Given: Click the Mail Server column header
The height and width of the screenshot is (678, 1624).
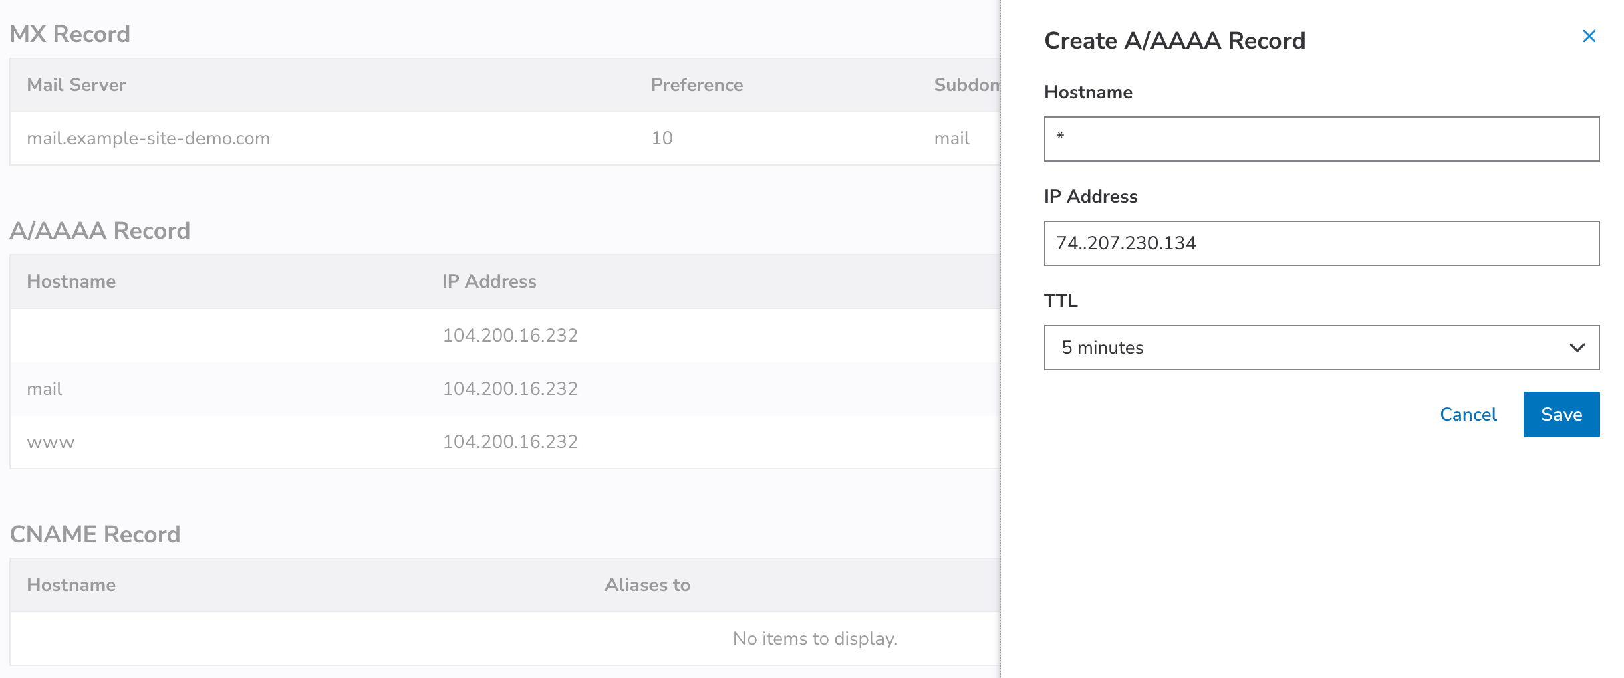Looking at the screenshot, I should point(76,85).
